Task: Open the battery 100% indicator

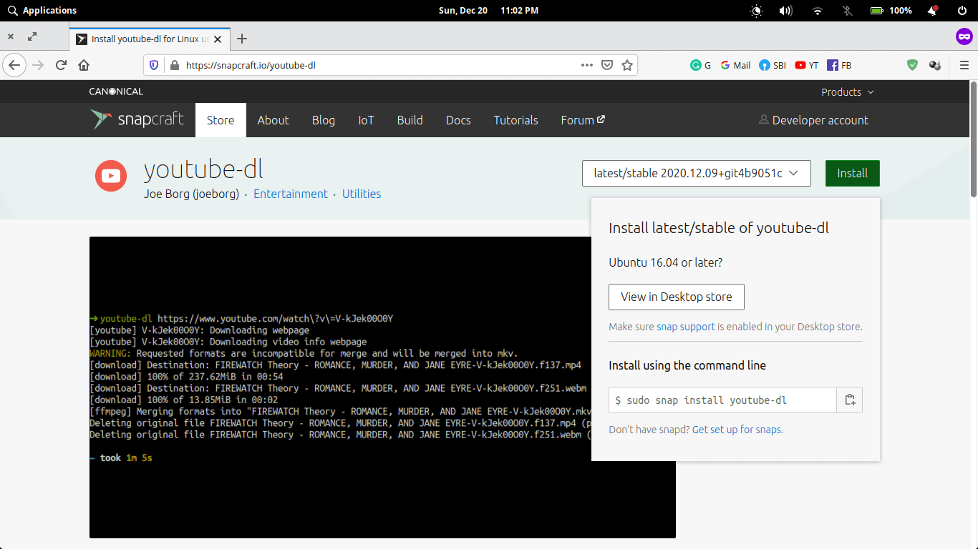Action: pos(891,11)
